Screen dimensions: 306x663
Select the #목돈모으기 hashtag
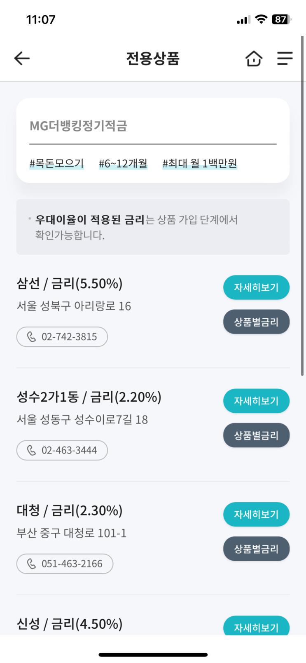tap(56, 164)
